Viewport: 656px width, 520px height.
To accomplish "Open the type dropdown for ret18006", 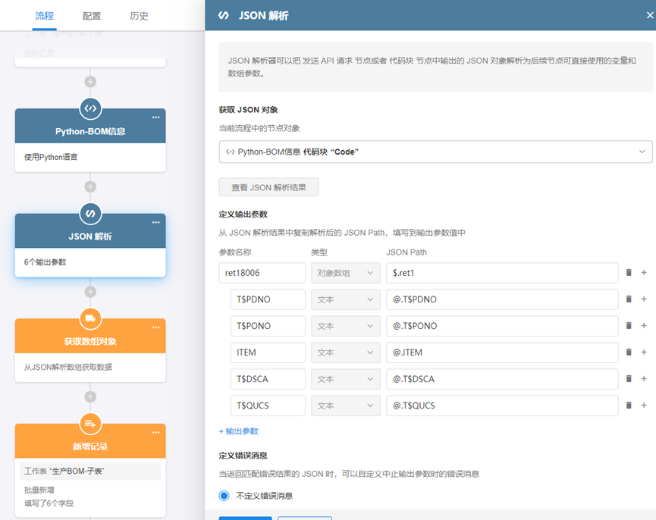I will 345,273.
